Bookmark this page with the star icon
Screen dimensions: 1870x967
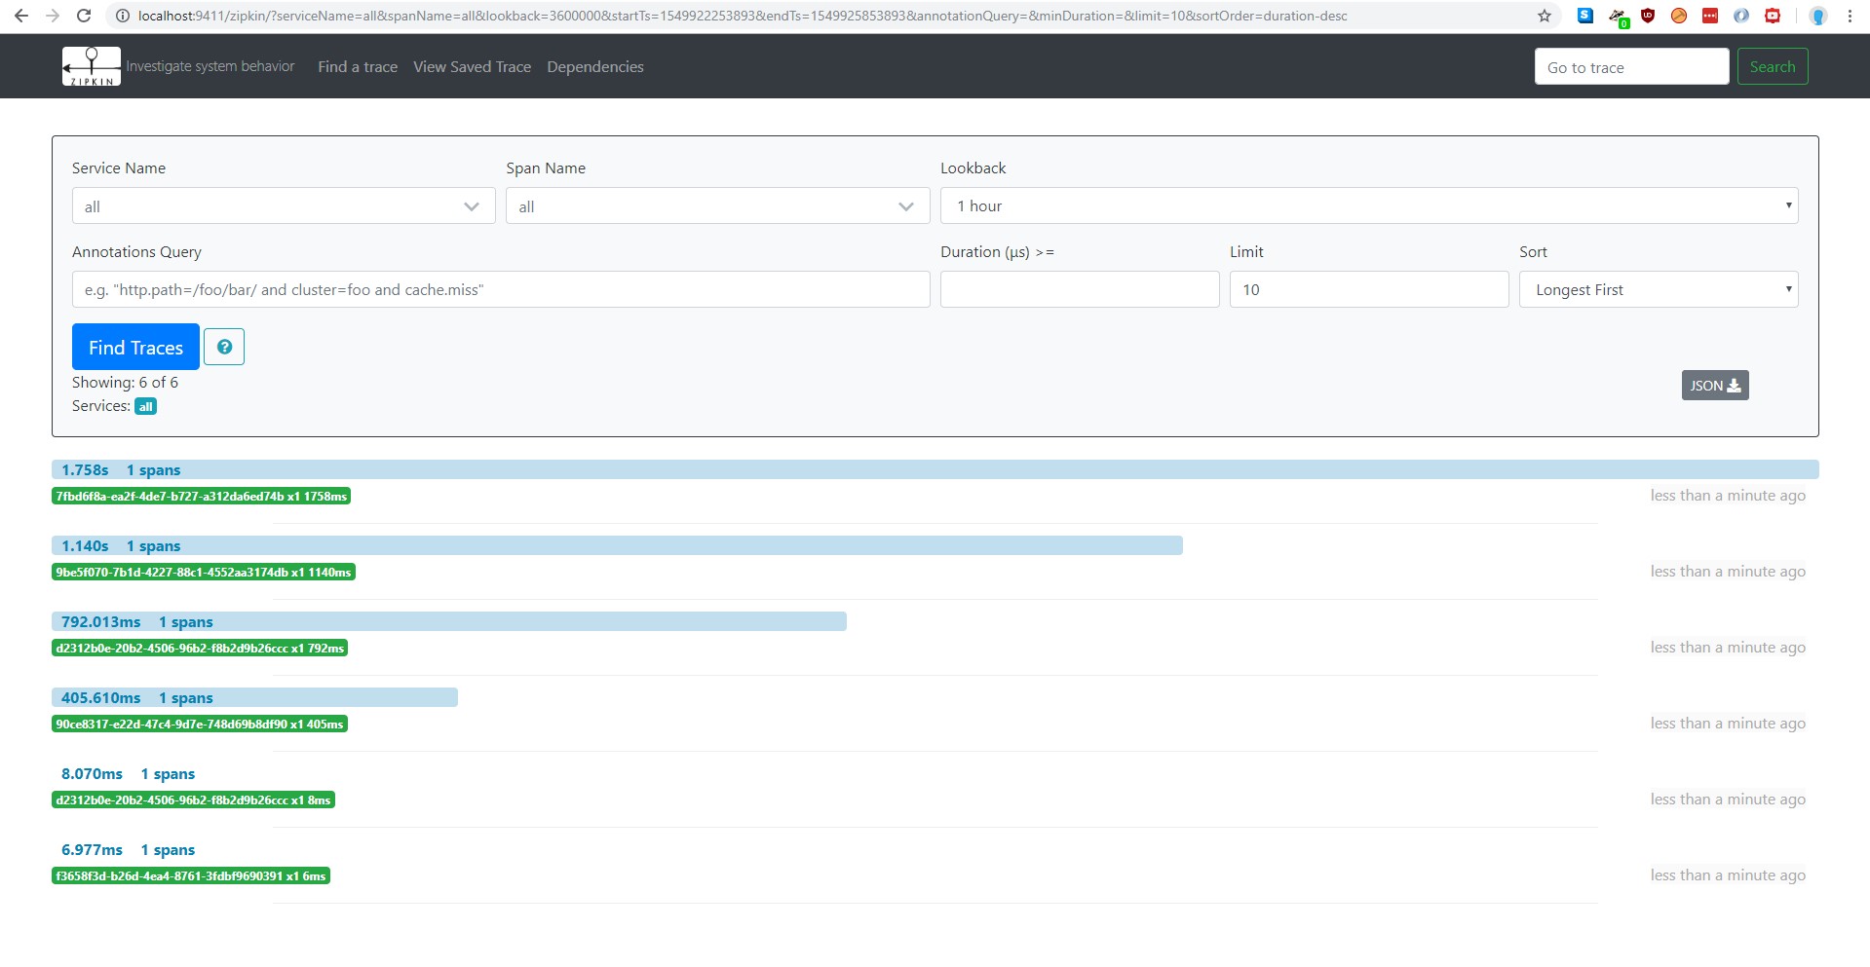point(1545,16)
